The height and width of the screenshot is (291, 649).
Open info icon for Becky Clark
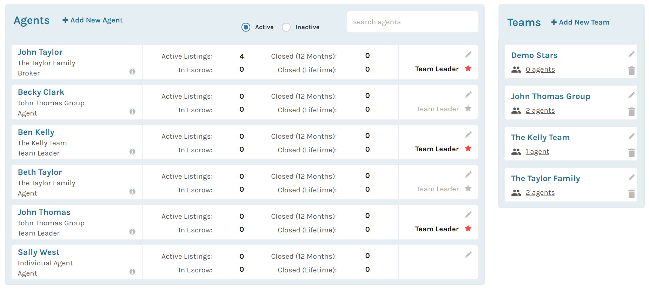132,112
